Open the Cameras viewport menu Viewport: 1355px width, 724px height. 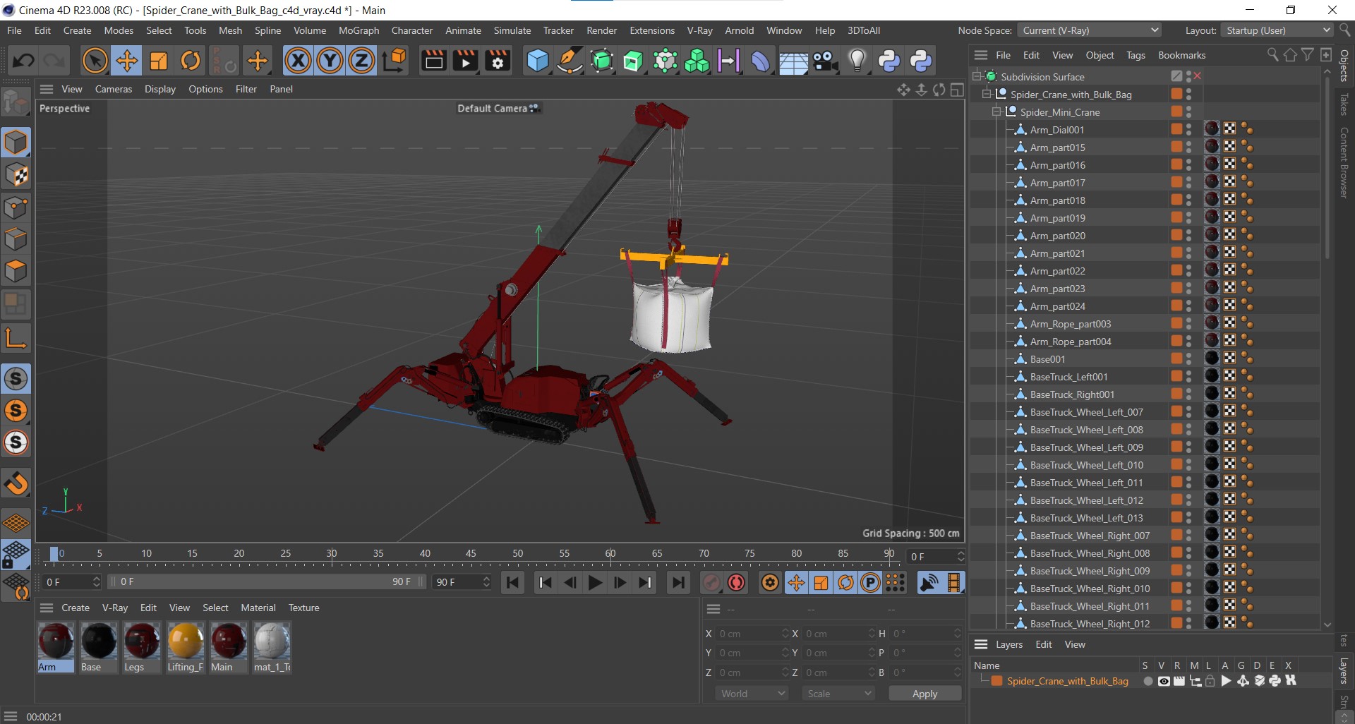pos(113,89)
